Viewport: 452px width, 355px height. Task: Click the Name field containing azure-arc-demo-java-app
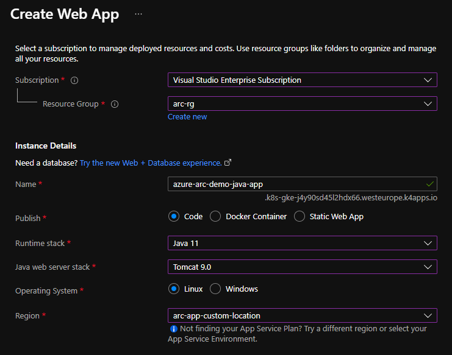(x=303, y=184)
